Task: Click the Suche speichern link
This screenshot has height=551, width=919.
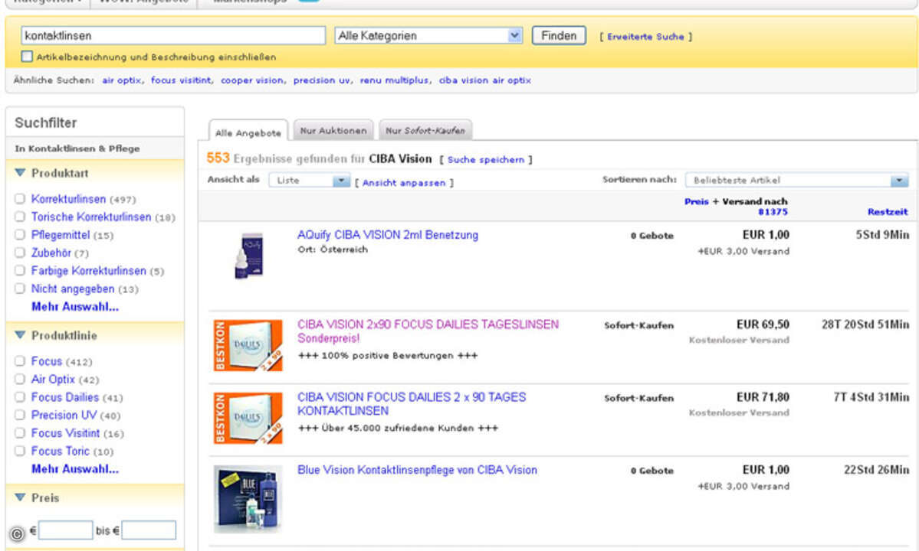Action: (x=486, y=160)
